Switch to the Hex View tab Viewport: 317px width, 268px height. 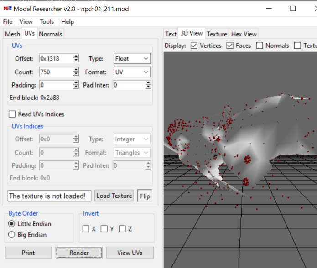244,34
